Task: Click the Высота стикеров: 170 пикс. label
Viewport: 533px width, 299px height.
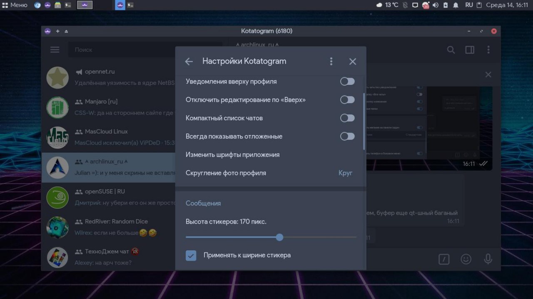Action: click(226, 222)
